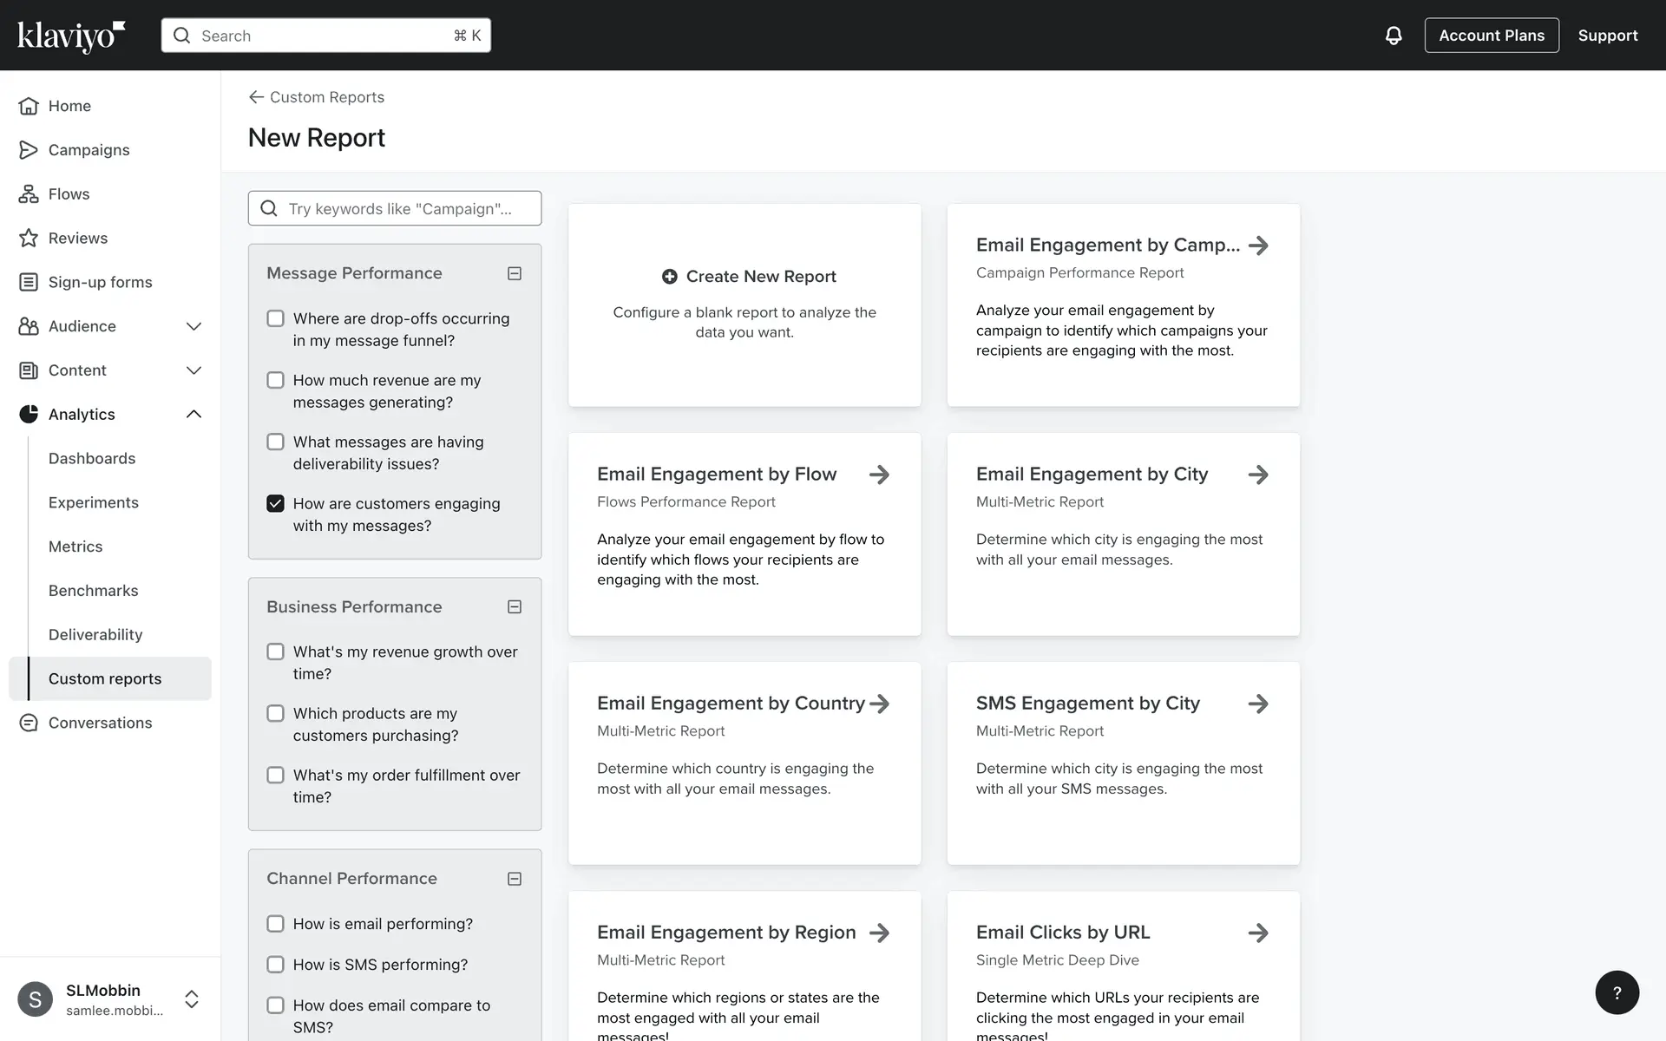Open Dashboards under Analytics
This screenshot has width=1666, height=1041.
[x=92, y=458]
